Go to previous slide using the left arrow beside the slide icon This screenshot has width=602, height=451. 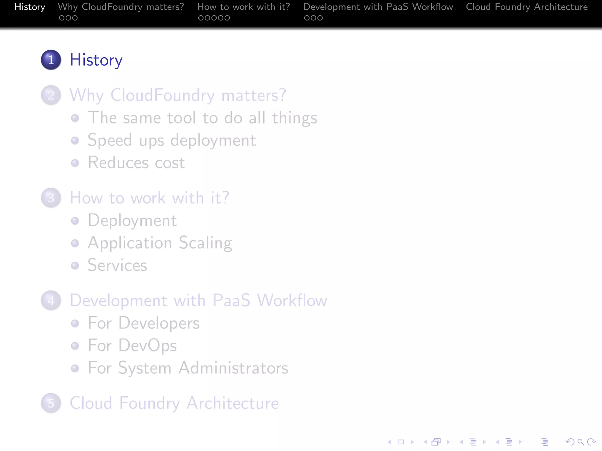pos(389,442)
